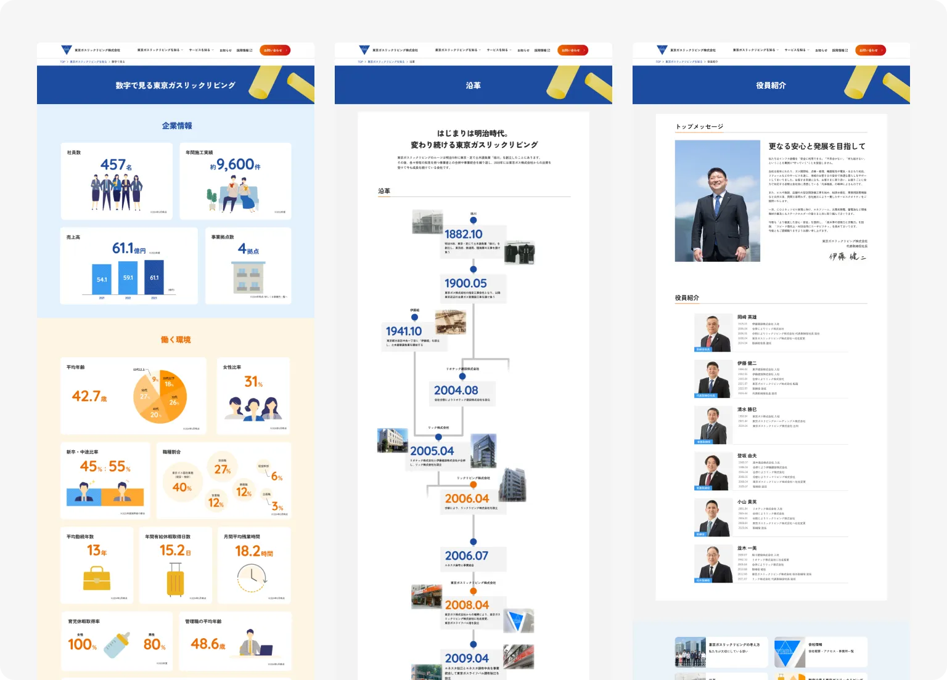Open 採用情報 external link on the 役員紹介 page
Screen dimensions: 947x680
[840, 51]
